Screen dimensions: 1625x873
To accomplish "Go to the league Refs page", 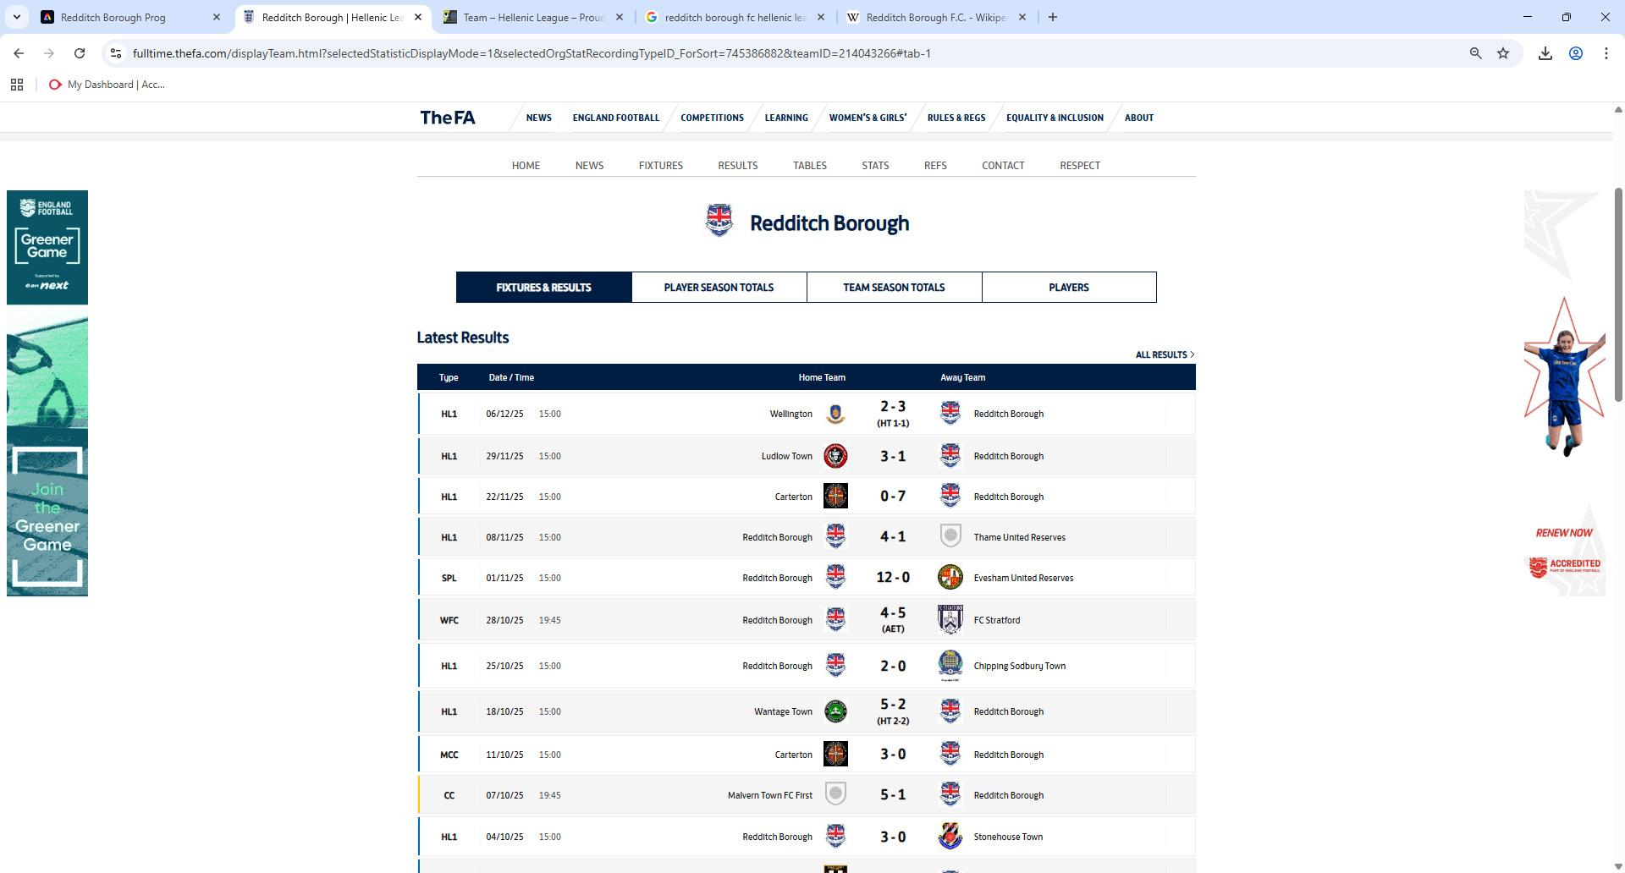I will (935, 165).
